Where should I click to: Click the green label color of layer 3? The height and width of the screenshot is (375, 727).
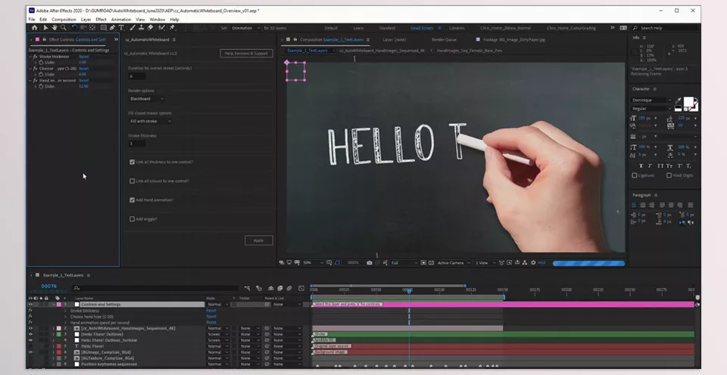pyautogui.click(x=59, y=334)
